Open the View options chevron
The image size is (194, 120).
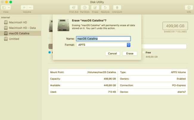tap(9, 7)
